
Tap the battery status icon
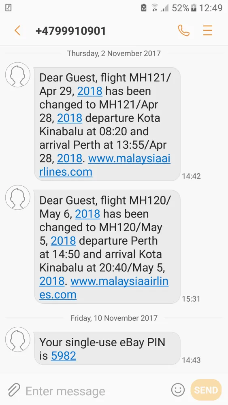pos(194,8)
